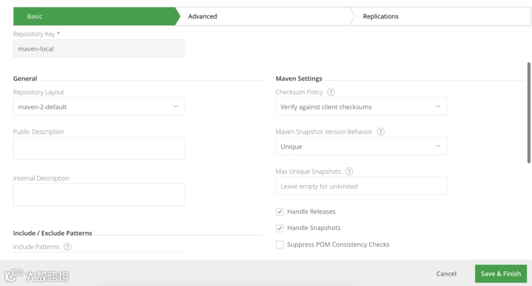
Task: Click help icon next to Checksum Policy
Action: [x=331, y=92]
